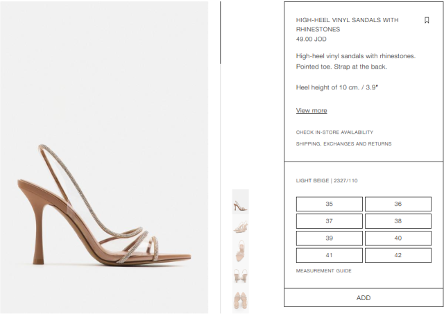Select size 42
Image resolution: width=444 pixels, height=314 pixels.
pyautogui.click(x=398, y=255)
